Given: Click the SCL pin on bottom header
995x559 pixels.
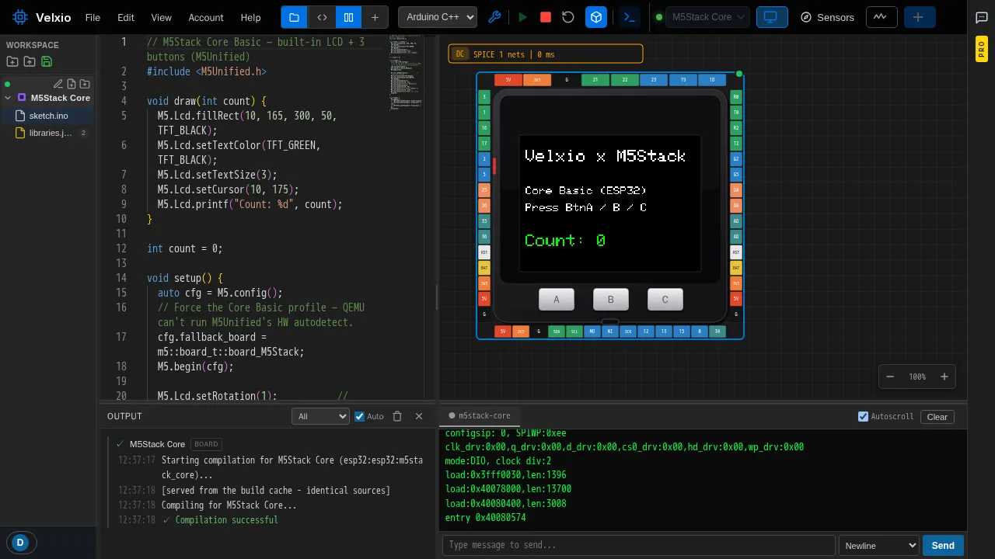Looking at the screenshot, I should point(574,332).
